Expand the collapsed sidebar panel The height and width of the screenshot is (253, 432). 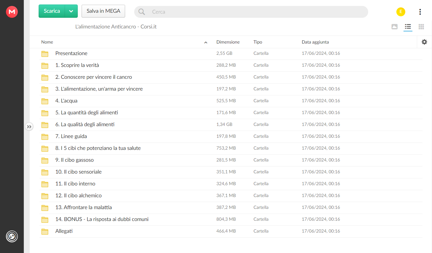[x=29, y=126]
